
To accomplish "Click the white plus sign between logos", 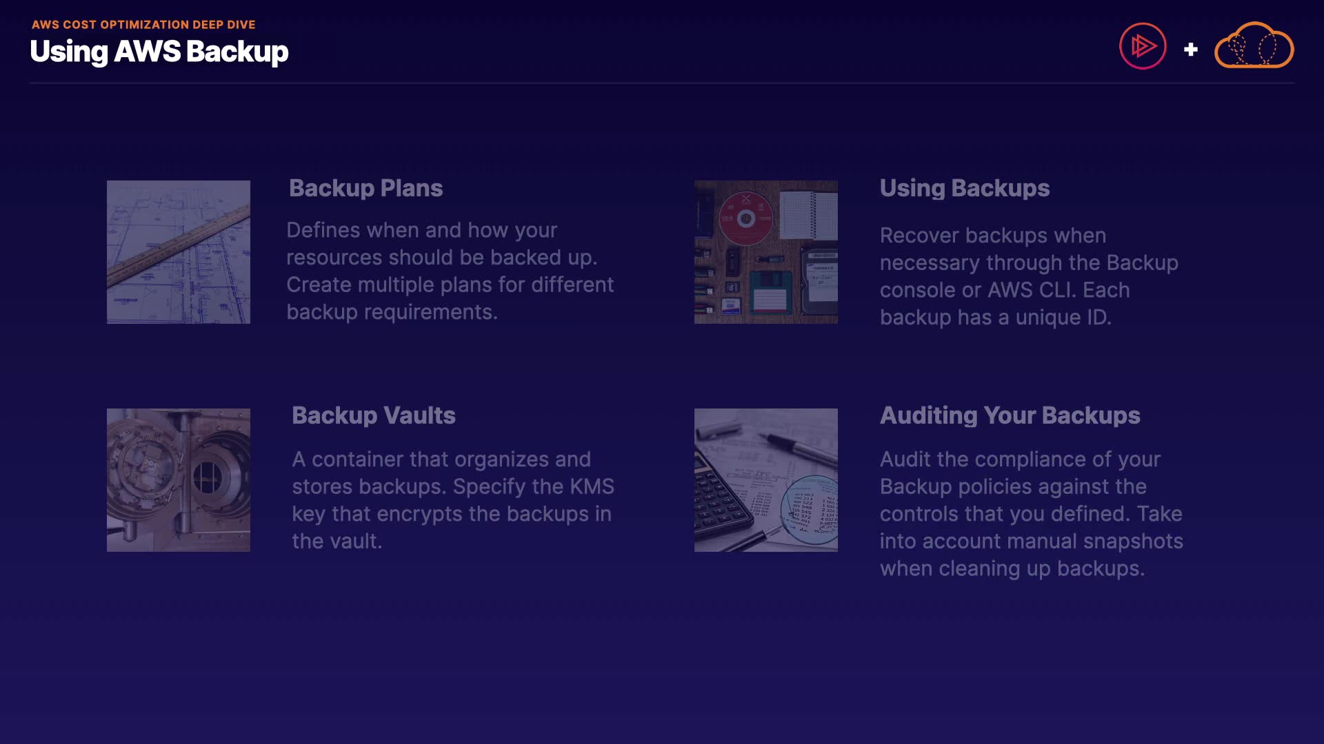I will (x=1190, y=50).
